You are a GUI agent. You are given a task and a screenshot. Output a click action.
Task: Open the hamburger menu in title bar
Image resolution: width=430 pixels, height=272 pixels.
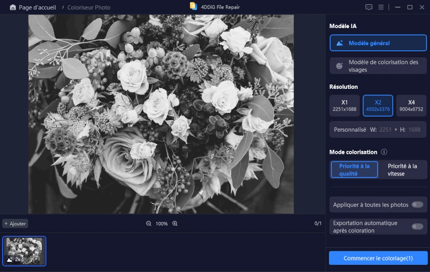pyautogui.click(x=381, y=8)
